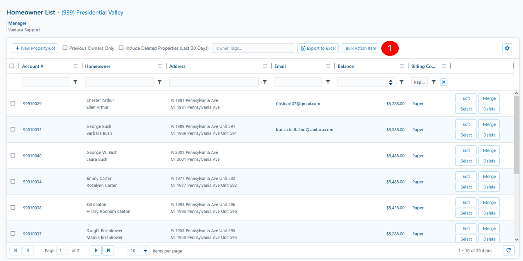This screenshot has height=261, width=523.
Task: Open the Owner Tags dropdown field
Action: click(x=253, y=48)
